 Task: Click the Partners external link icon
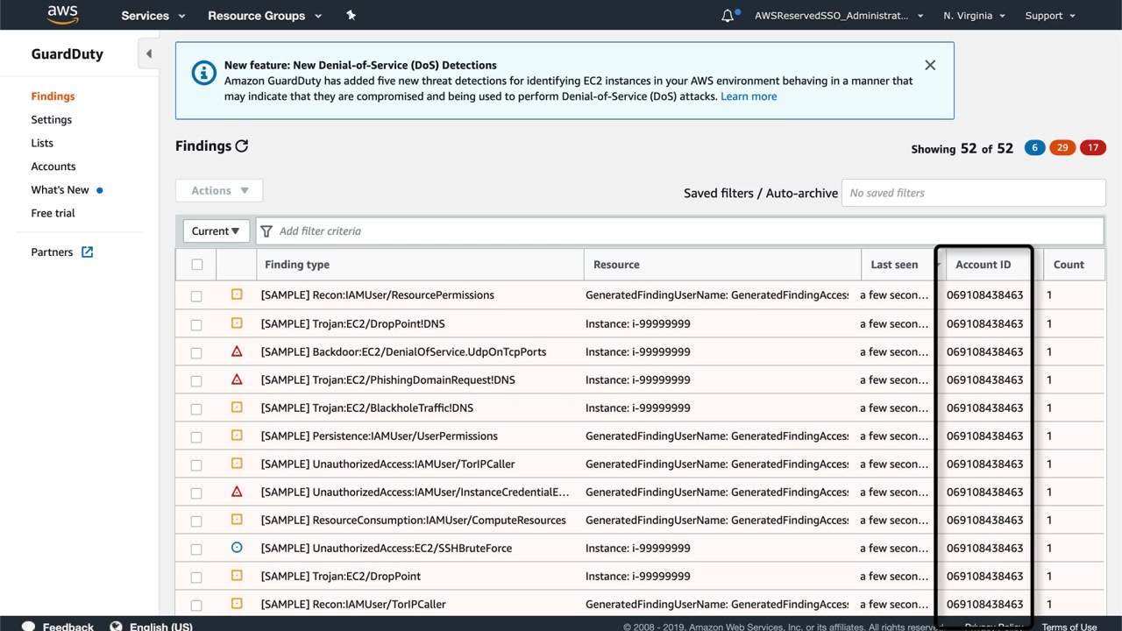tap(87, 252)
